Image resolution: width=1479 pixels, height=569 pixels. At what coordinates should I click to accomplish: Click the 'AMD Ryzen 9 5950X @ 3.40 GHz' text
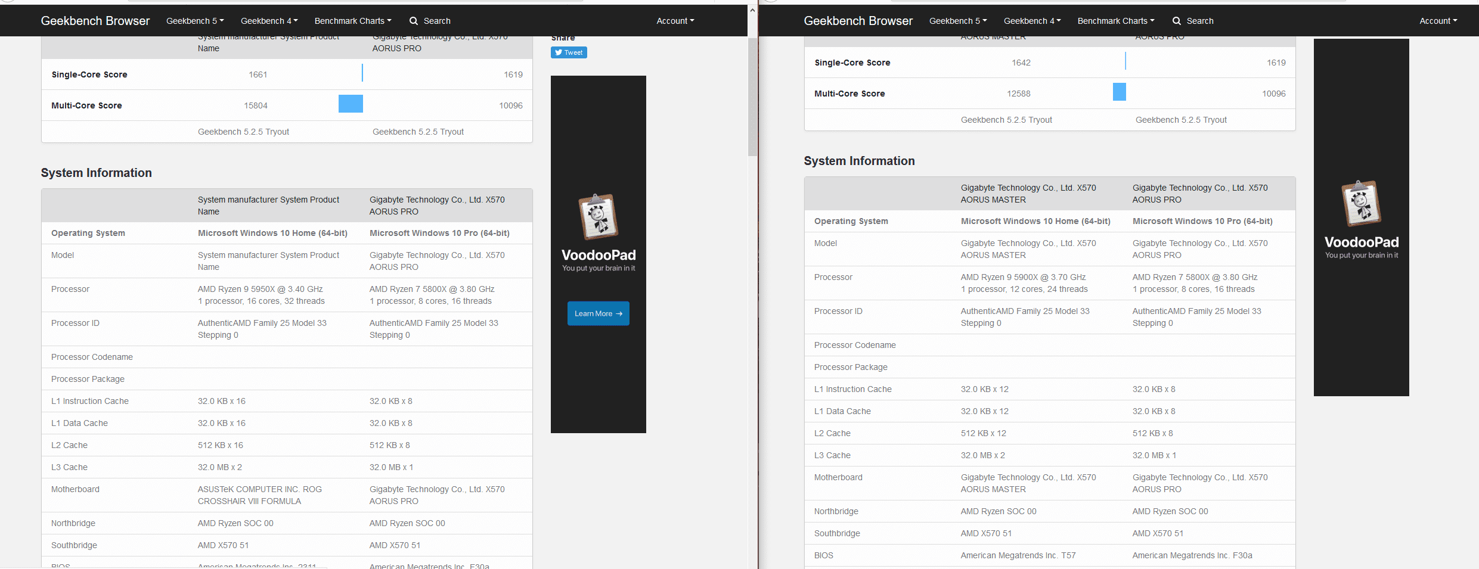(x=261, y=289)
